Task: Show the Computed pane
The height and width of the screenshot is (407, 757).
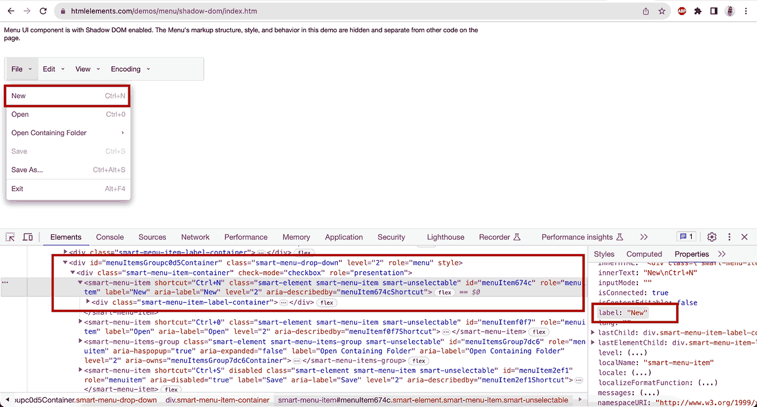Action: click(644, 254)
